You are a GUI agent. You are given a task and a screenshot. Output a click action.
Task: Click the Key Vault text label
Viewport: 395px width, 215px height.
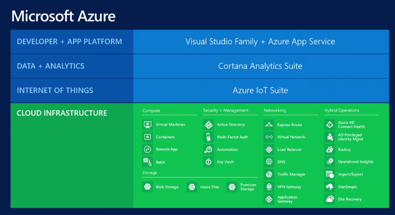click(226, 162)
